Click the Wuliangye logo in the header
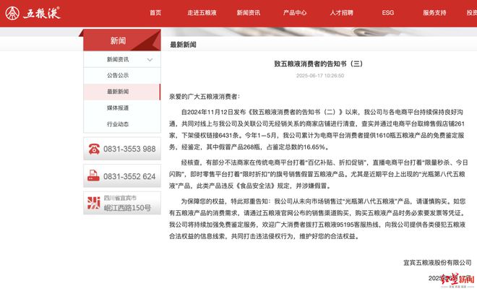The width and height of the screenshot is (477, 291). [x=34, y=12]
